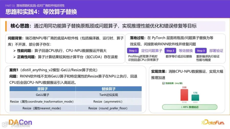Image resolution: width=230 pixels, height=129 pixels.
Task: Click the green 176 bar in chart
Action: [195, 98]
